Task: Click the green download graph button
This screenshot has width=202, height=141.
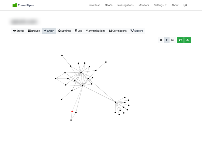Action: (x=188, y=40)
